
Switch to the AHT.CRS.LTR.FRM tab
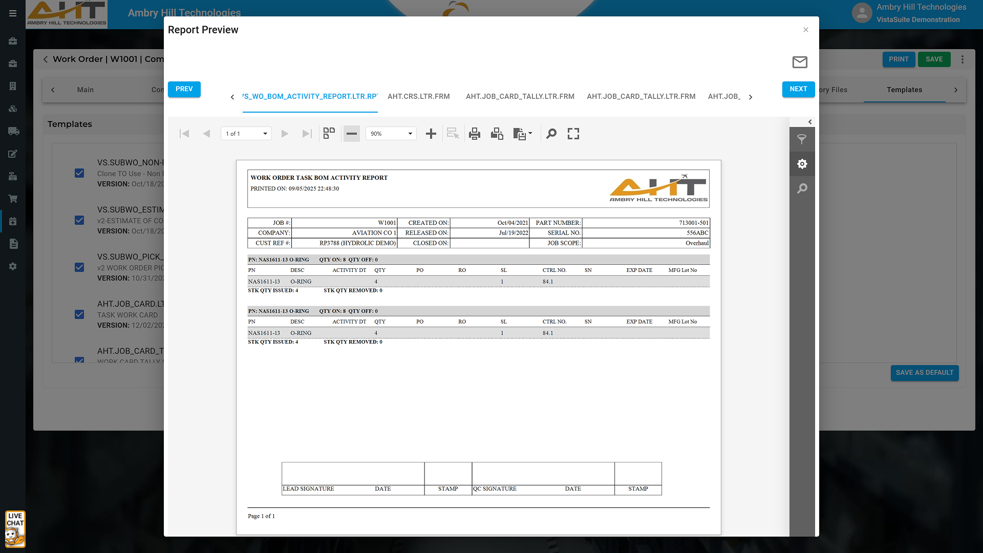(418, 96)
